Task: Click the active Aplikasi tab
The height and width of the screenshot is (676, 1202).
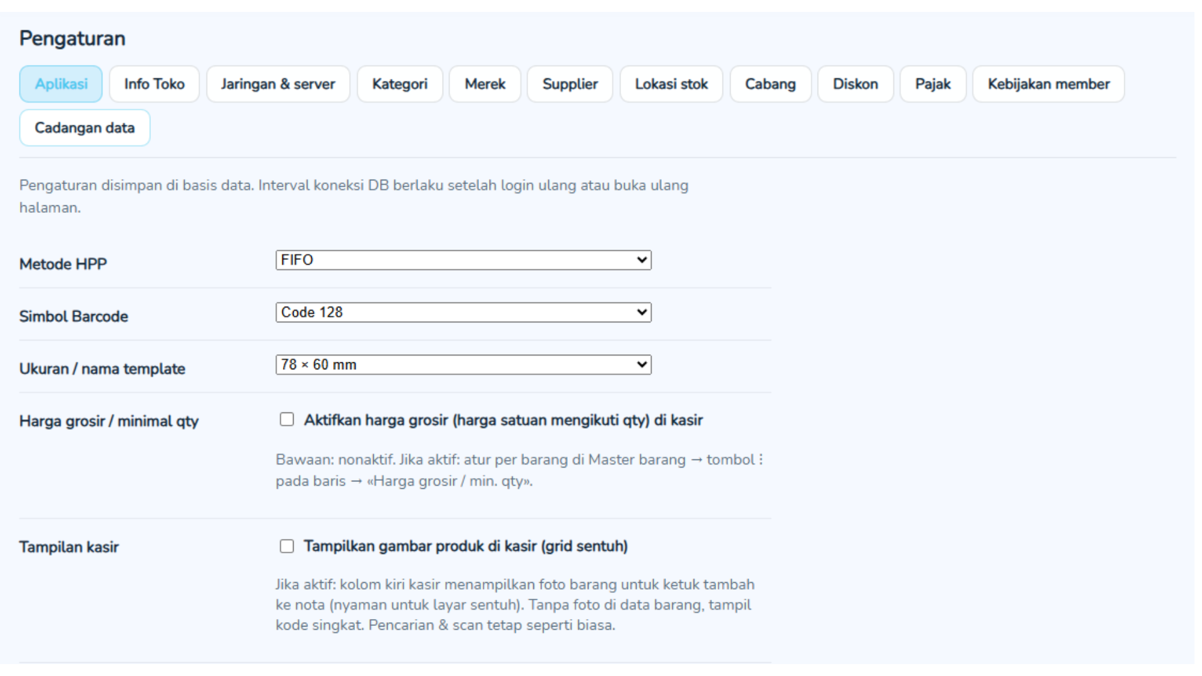Action: point(61,84)
